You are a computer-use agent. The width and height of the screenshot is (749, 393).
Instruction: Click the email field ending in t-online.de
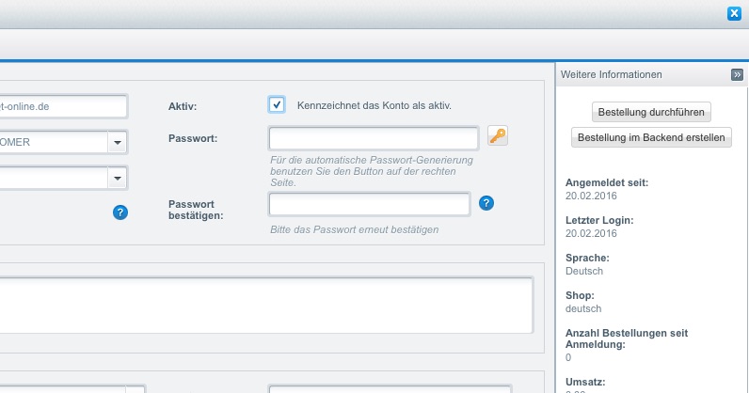(61, 106)
